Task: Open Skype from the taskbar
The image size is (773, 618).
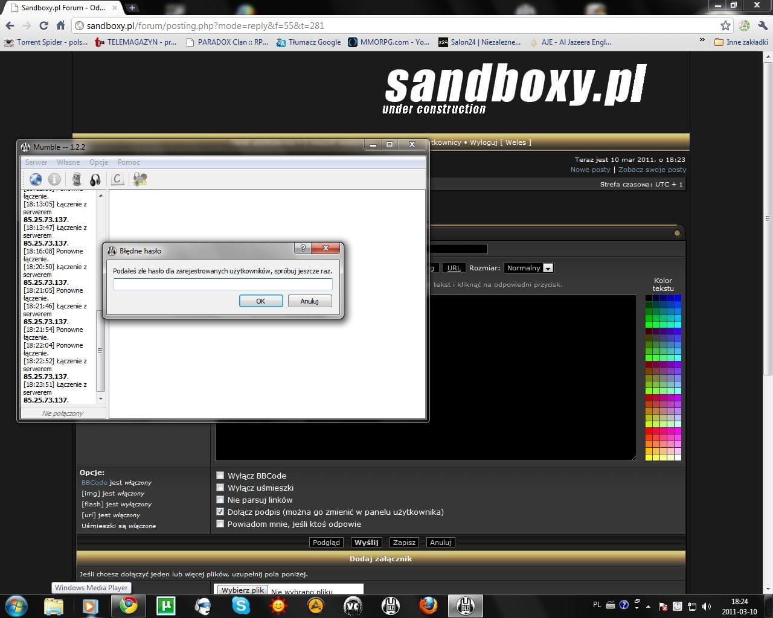Action: coord(240,605)
